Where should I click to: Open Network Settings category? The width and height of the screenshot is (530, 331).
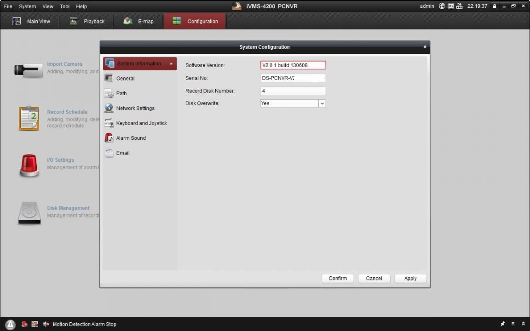140,108
